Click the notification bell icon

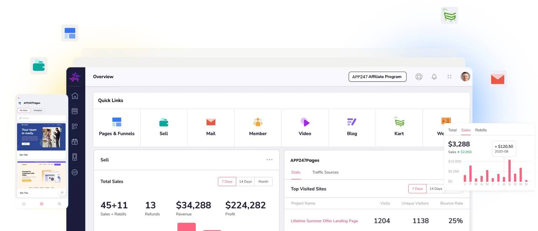(434, 77)
